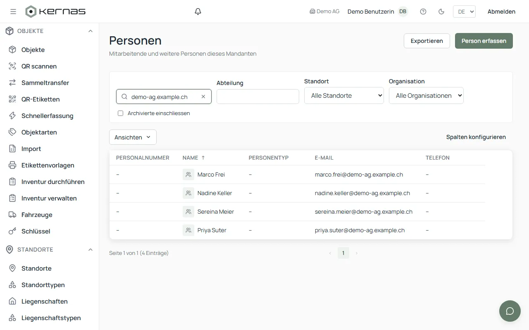Open the DE language selector

coord(464,12)
